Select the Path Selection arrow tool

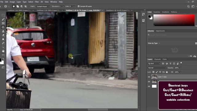(3, 47)
